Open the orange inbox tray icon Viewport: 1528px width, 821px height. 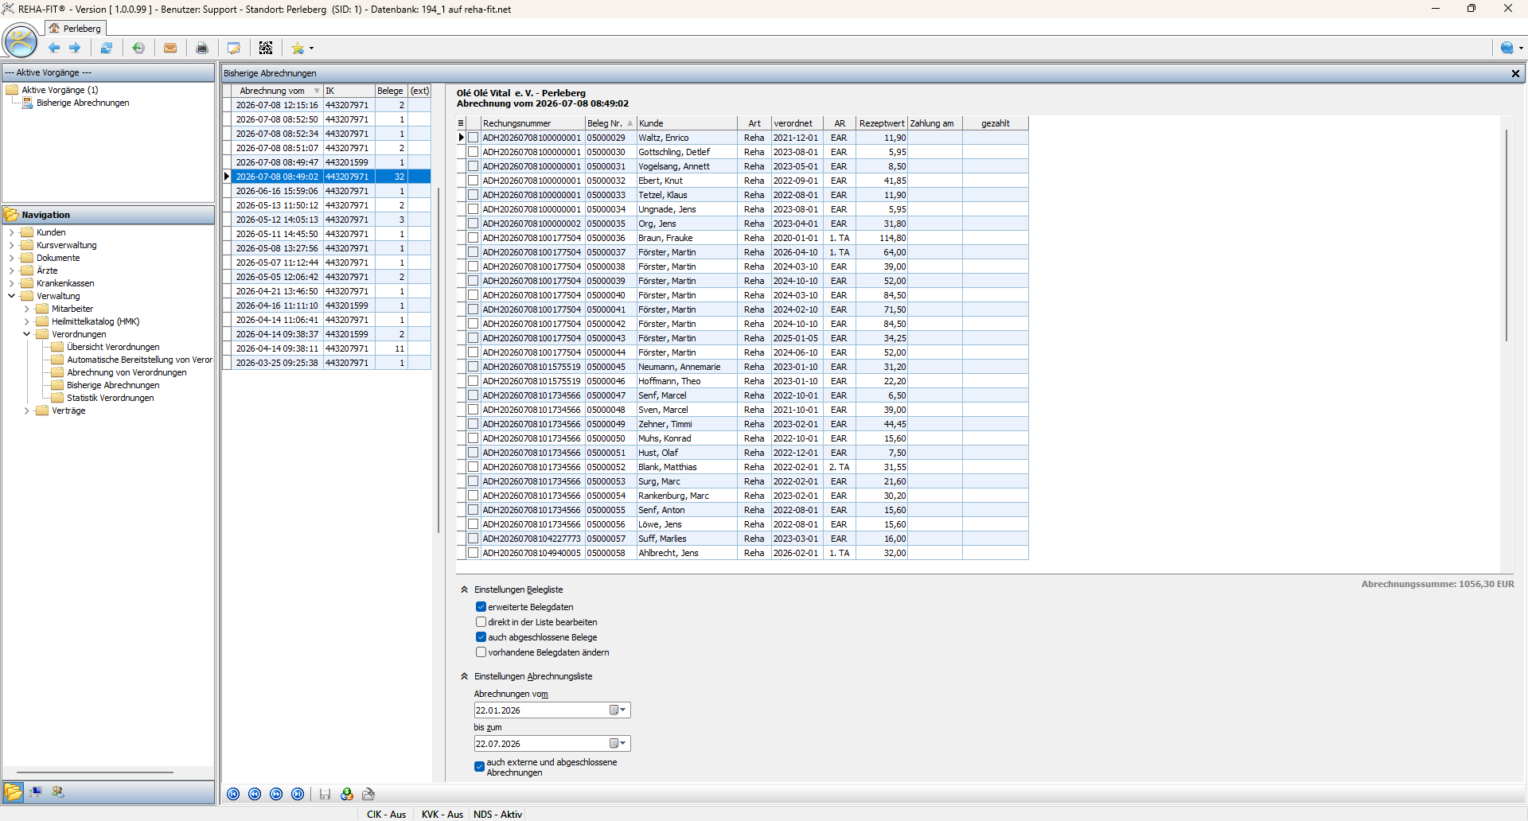click(170, 48)
